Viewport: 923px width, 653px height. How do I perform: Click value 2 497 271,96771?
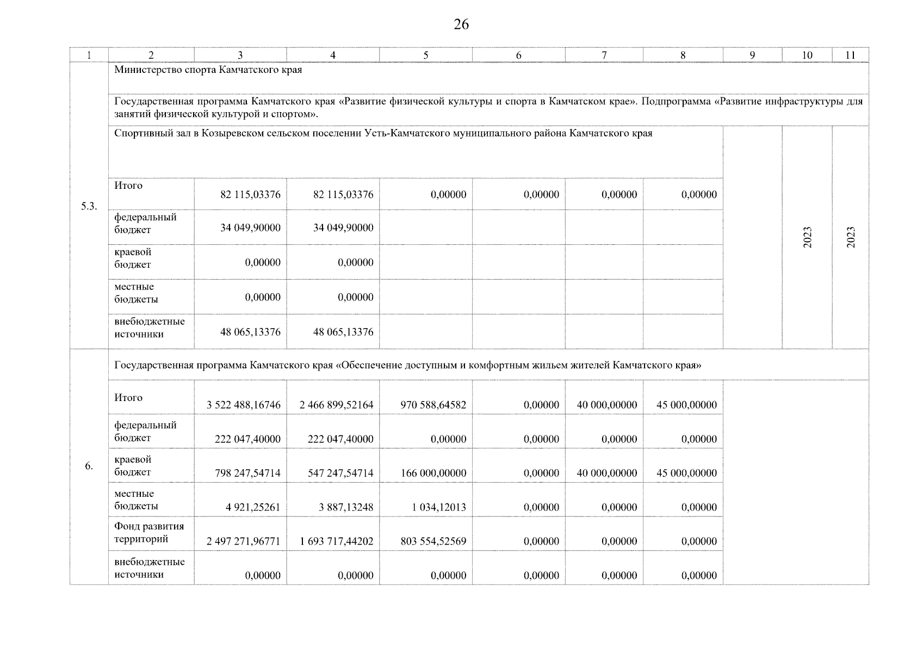pos(244,541)
